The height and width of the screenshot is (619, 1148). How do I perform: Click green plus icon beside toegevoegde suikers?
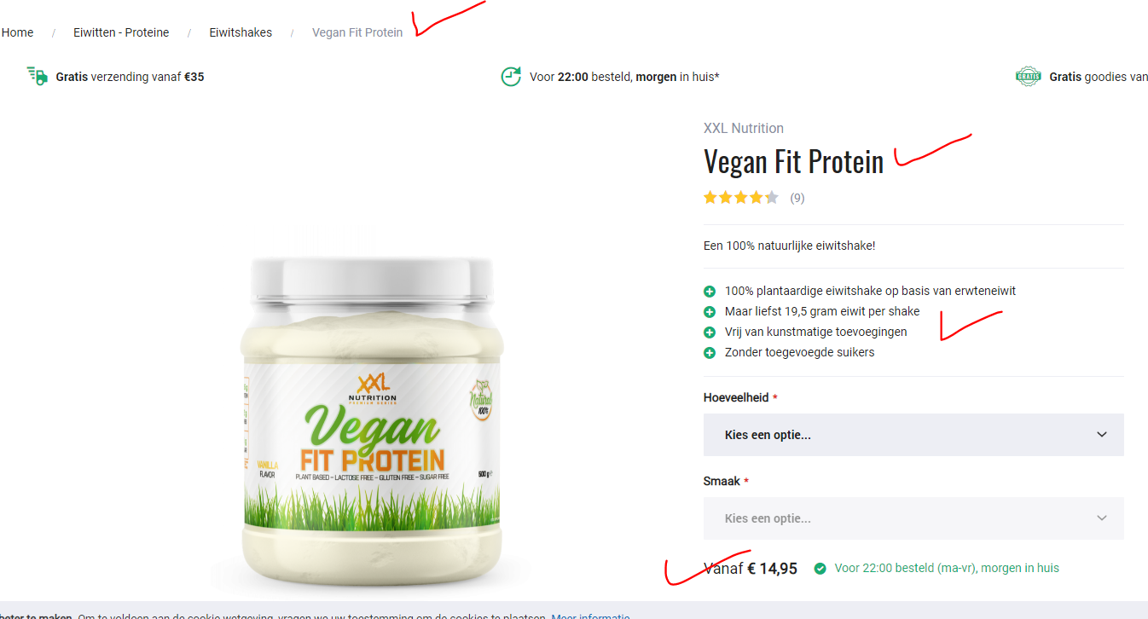tap(710, 352)
